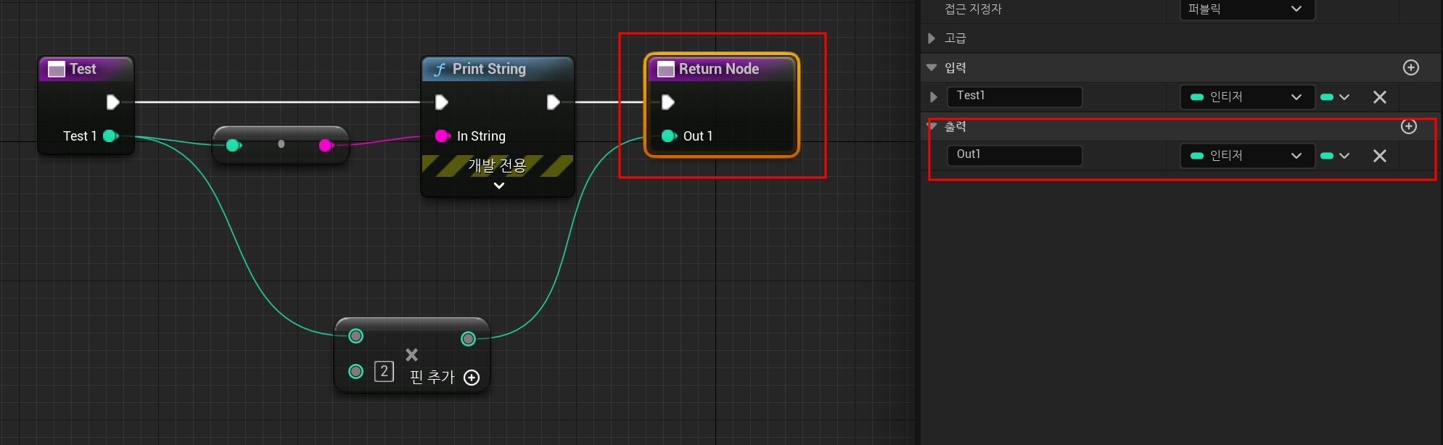
Task: Expand Print String advanced pins chevron
Action: point(498,186)
